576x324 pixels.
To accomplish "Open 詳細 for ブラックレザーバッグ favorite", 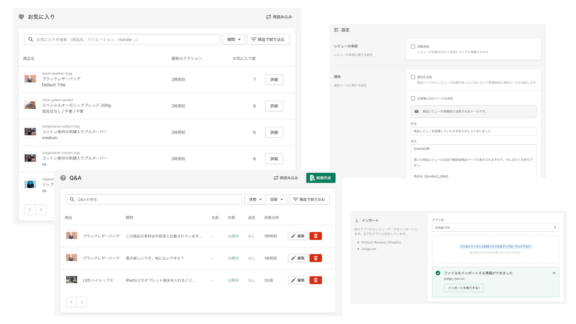I will click(274, 79).
